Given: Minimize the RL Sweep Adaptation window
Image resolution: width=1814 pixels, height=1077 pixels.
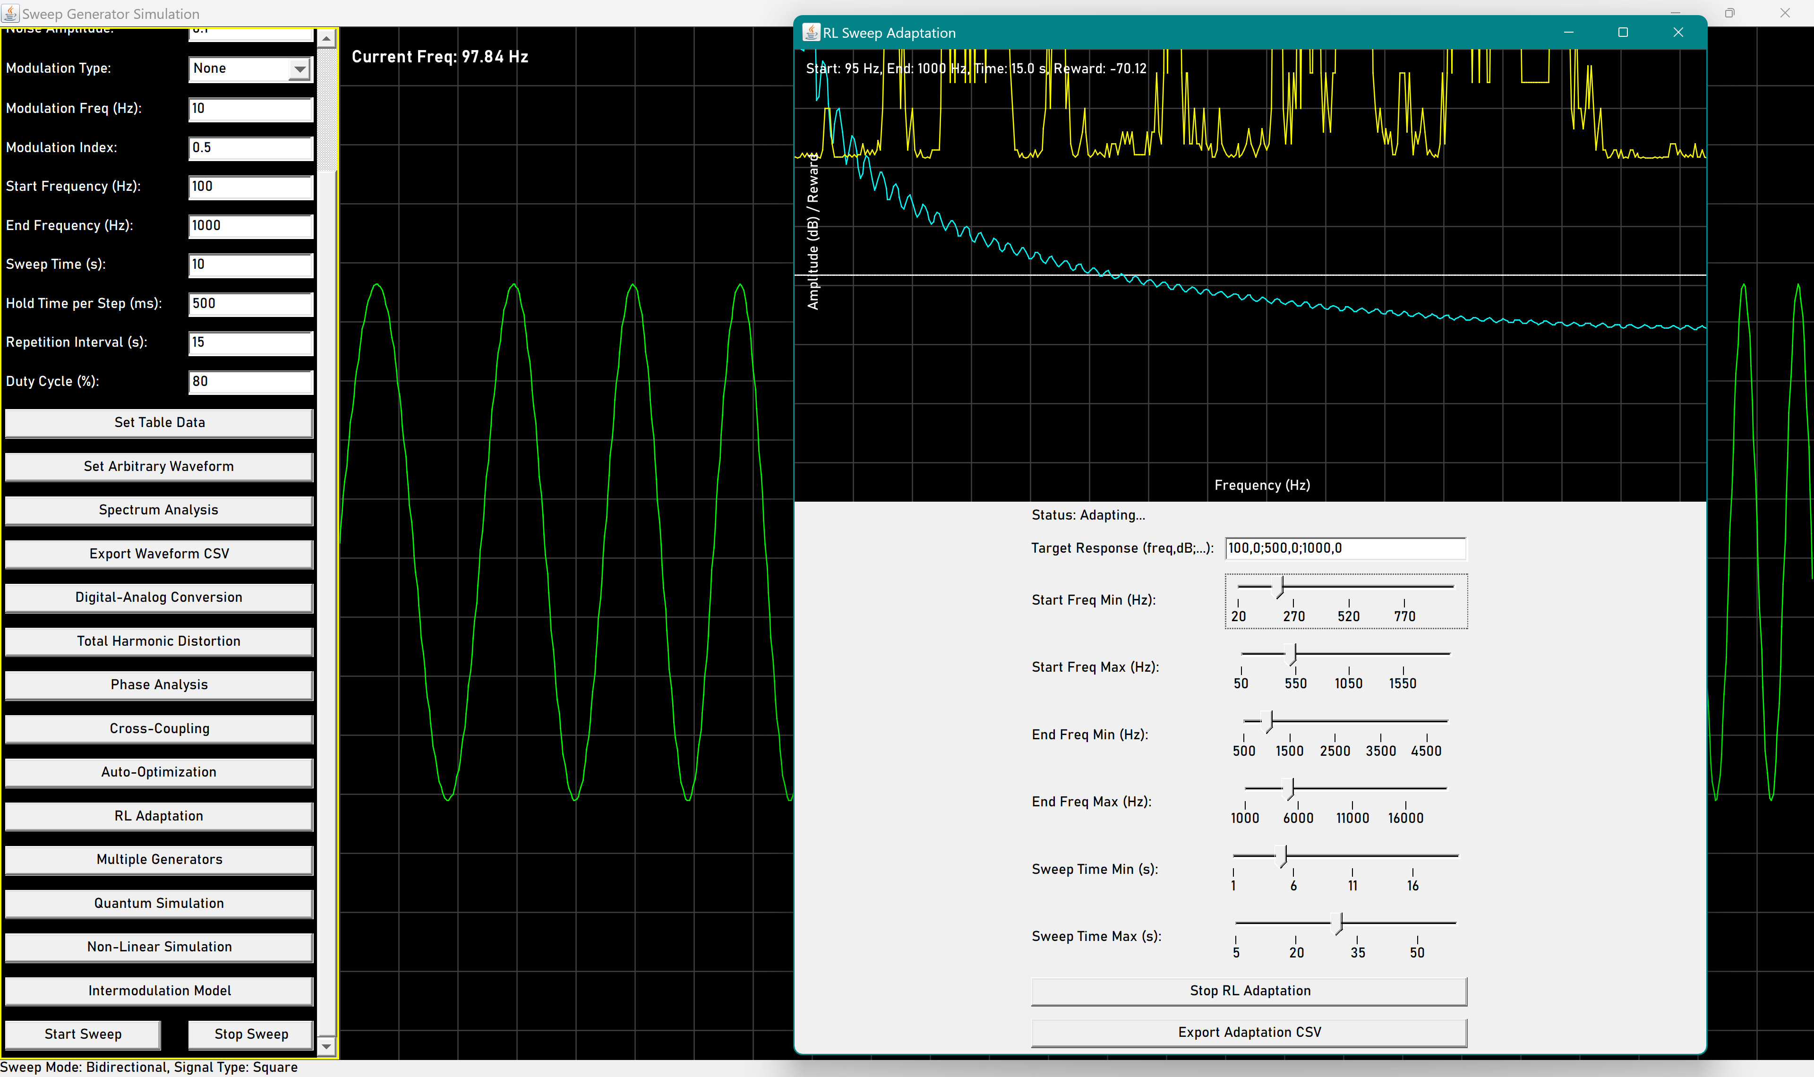Looking at the screenshot, I should coord(1568,32).
